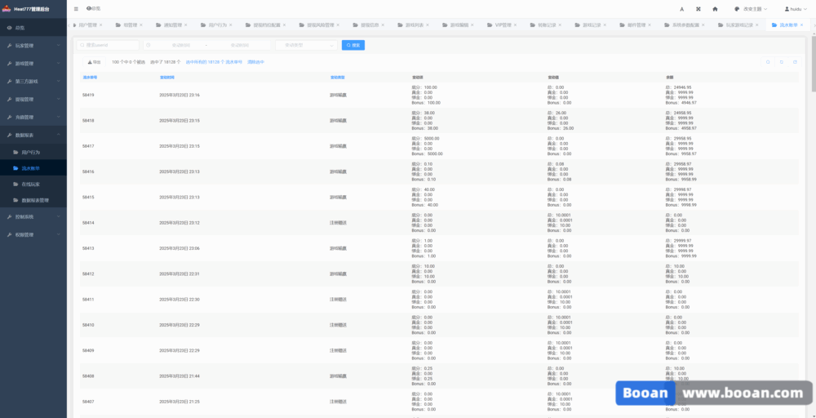816x418 pixels.
Task: Click the fullscreen toggle icon in header
Action: pyautogui.click(x=698, y=8)
